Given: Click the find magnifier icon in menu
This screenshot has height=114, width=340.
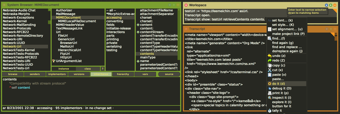Looking at the screenshot, I should 269,39.
